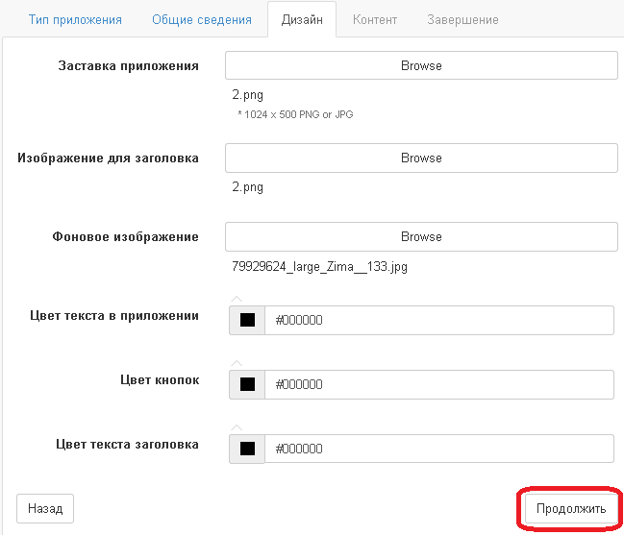Click the Продолжить button
624x535 pixels.
[571, 508]
